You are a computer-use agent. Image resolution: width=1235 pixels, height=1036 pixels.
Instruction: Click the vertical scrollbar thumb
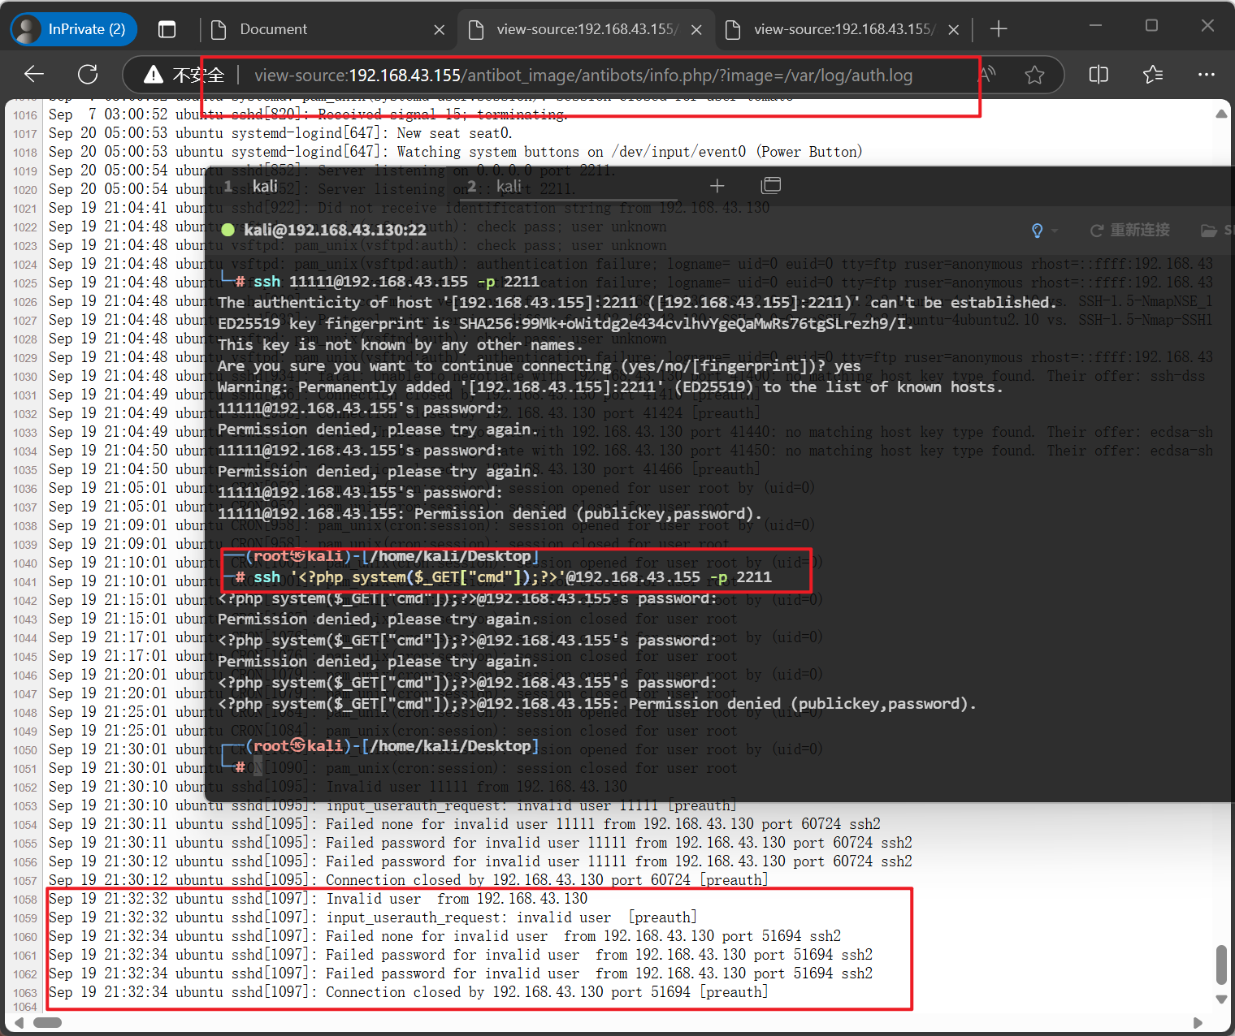tap(1221, 964)
